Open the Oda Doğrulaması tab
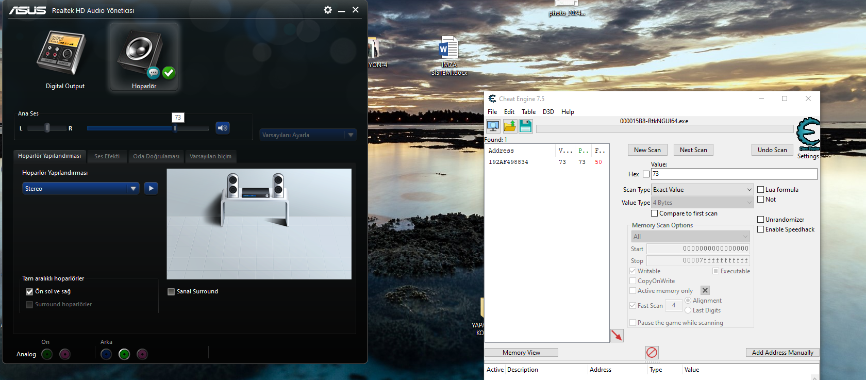866x380 pixels. point(156,156)
